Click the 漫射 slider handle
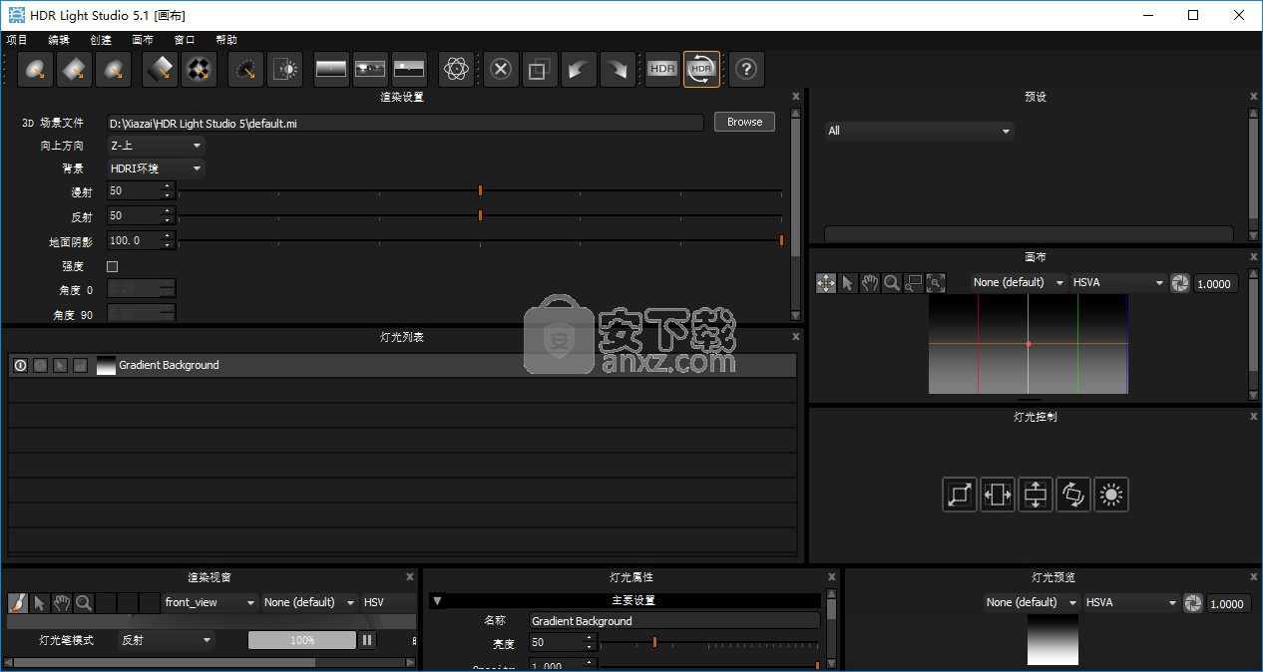Viewport: 1263px width, 672px height. coord(480,190)
